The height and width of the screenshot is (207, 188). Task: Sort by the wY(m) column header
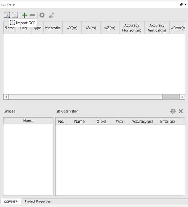tap(91, 28)
